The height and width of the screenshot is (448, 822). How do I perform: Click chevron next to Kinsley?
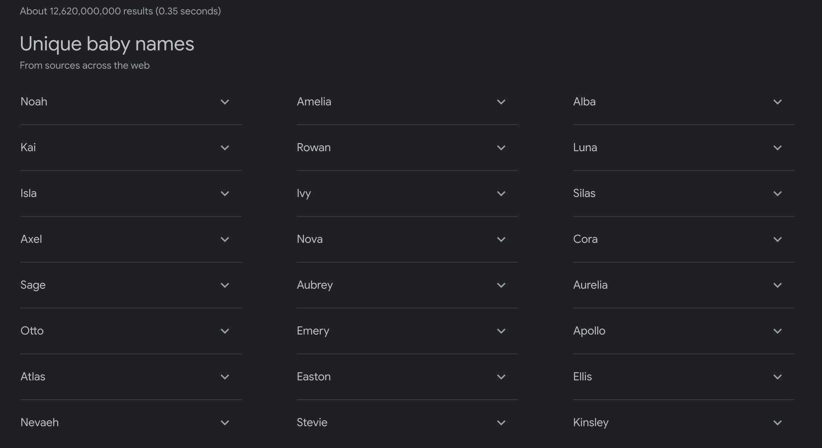[777, 422]
